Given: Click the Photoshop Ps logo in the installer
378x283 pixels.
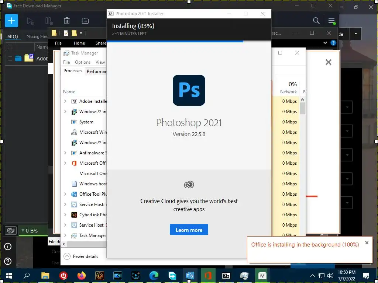Looking at the screenshot, I should tap(189, 90).
